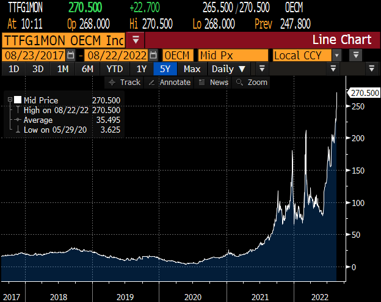Select the 1D time range tab
Viewport: 381px width, 302px height.
tap(13, 69)
